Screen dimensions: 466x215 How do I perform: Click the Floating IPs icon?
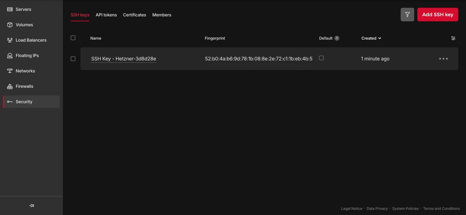point(10,55)
